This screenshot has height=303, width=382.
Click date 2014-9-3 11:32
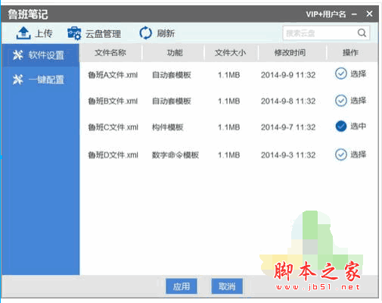288,155
